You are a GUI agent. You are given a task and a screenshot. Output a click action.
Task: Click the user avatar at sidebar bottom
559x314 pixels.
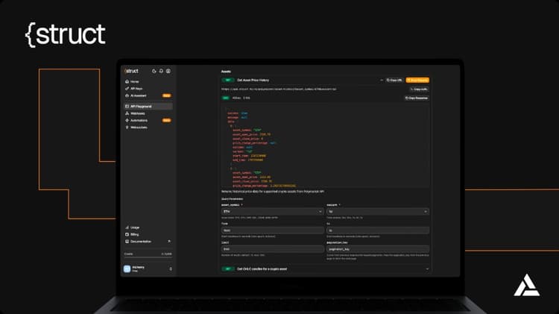click(127, 269)
